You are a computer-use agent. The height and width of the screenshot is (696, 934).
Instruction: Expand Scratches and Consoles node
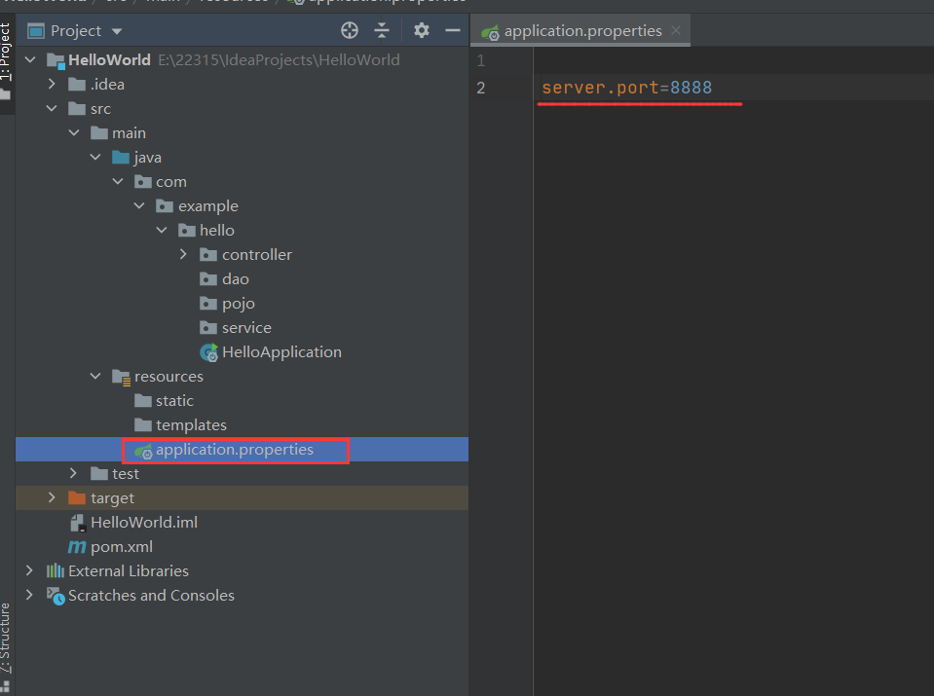click(30, 595)
